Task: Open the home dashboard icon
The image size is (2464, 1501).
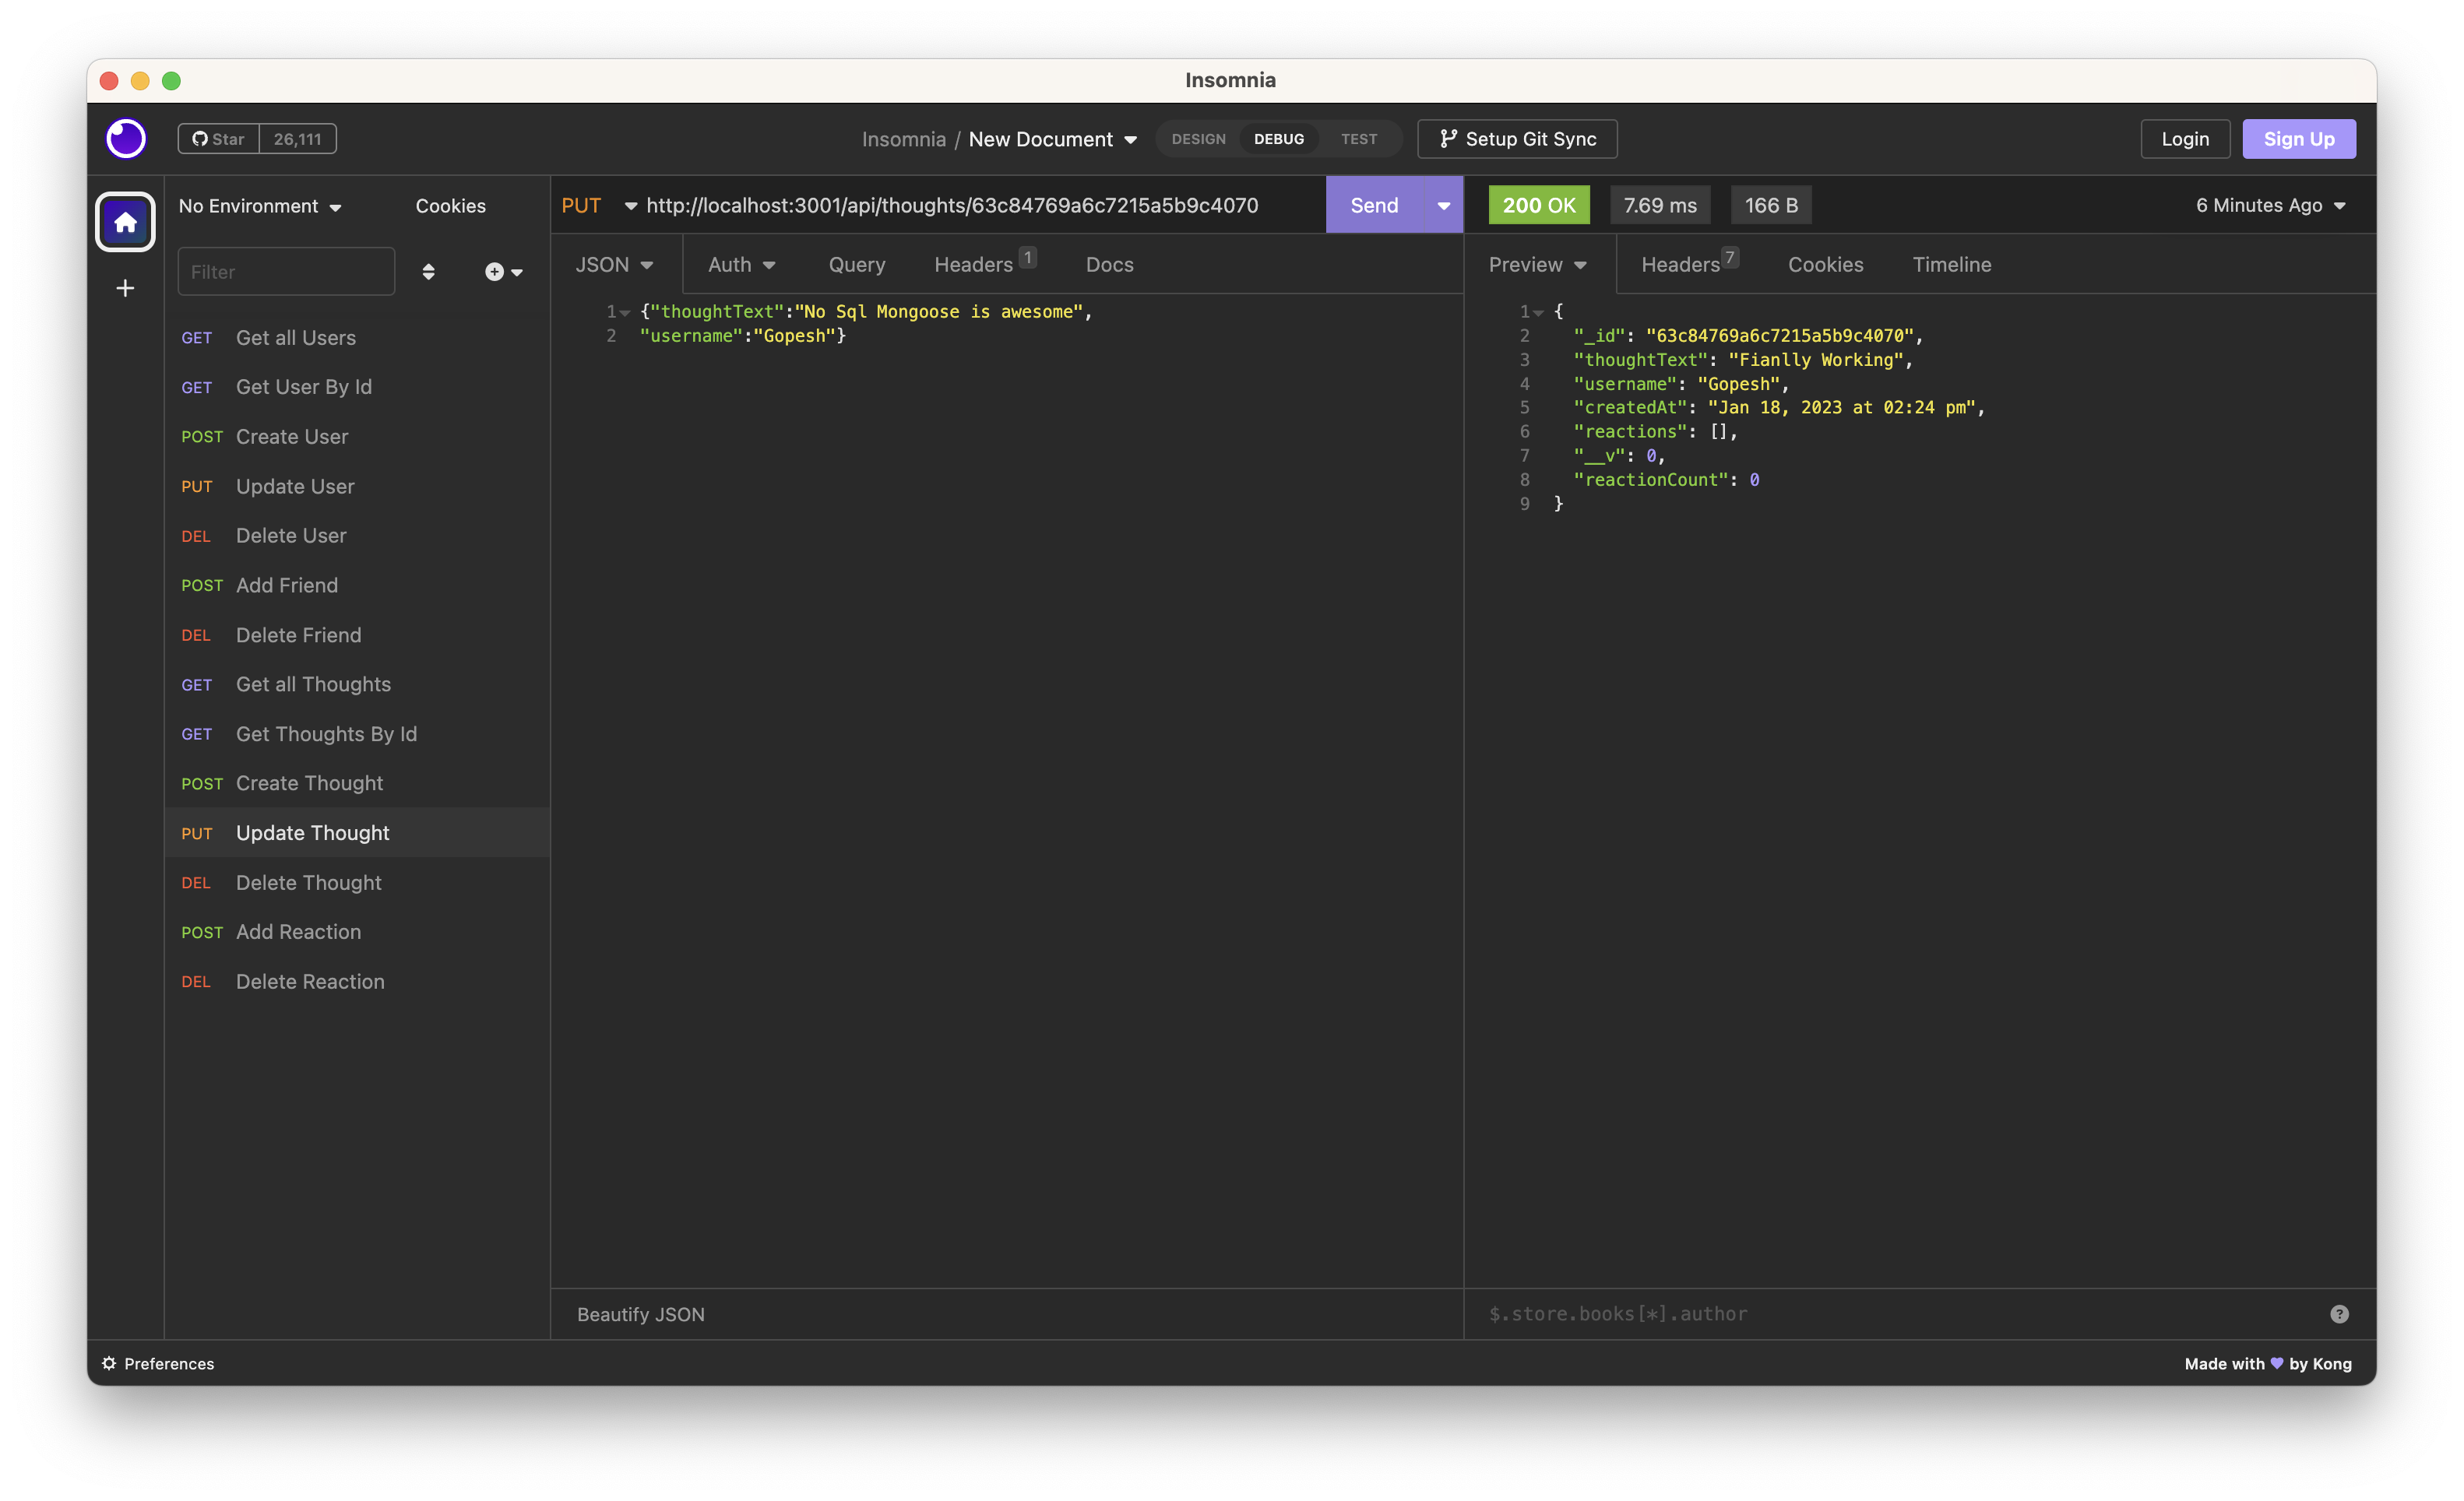Action: (125, 222)
